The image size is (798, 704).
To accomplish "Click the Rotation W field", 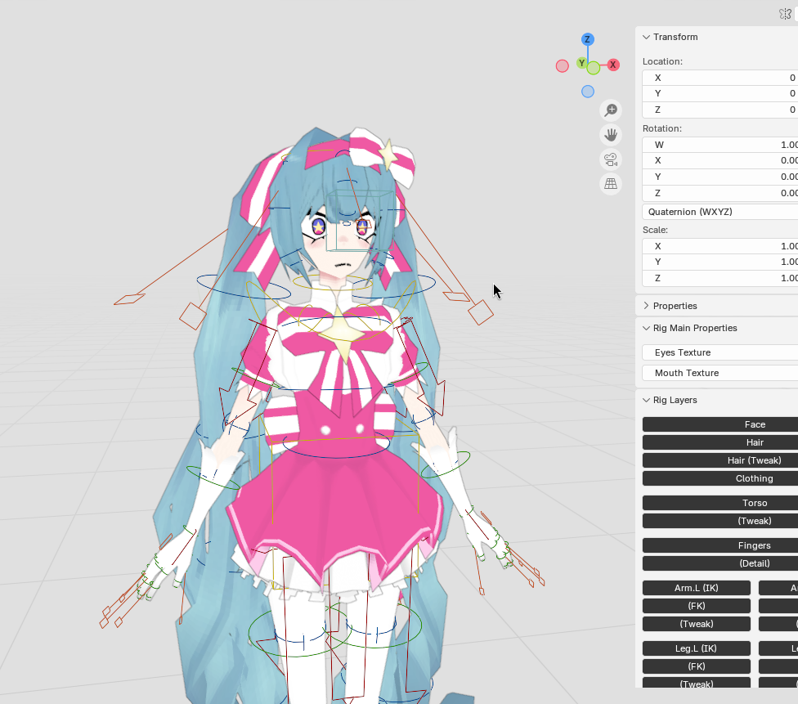I will (x=720, y=145).
